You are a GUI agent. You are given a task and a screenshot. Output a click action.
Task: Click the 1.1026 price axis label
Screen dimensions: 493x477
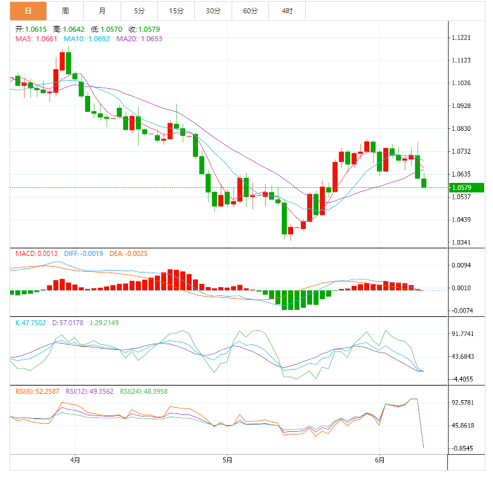click(x=461, y=83)
